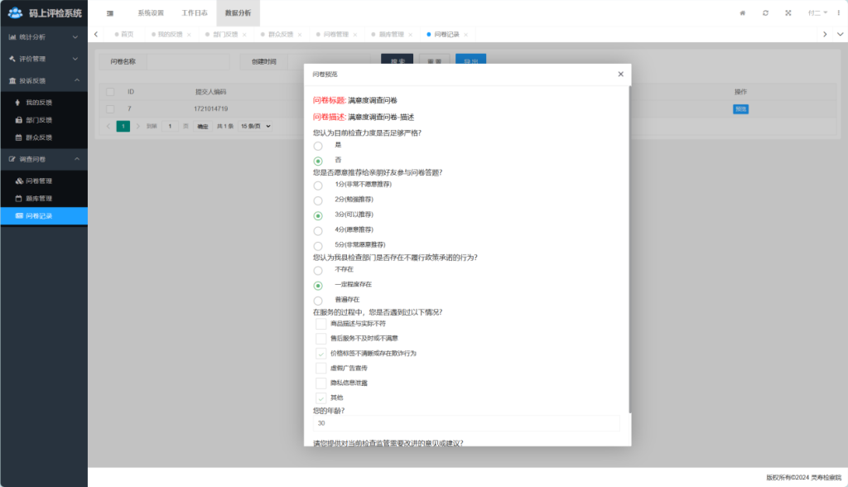Viewport: 848px width, 487px height.
Task: Expand the 评价管理 sidebar menu
Action: (43, 59)
